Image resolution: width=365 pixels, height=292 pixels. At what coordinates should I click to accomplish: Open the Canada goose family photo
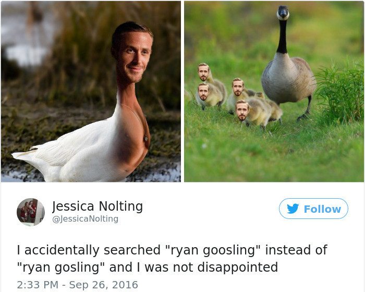click(274, 91)
